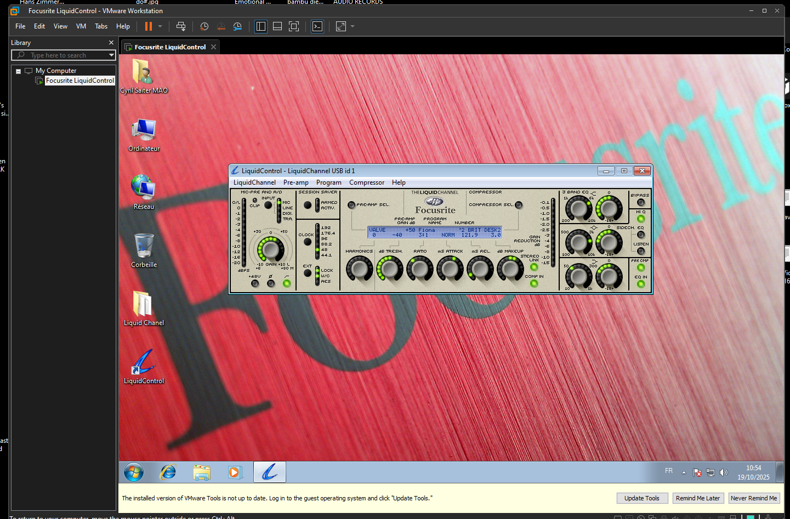The image size is (790, 519).
Task: Click the Ratio knob
Action: pyautogui.click(x=420, y=269)
